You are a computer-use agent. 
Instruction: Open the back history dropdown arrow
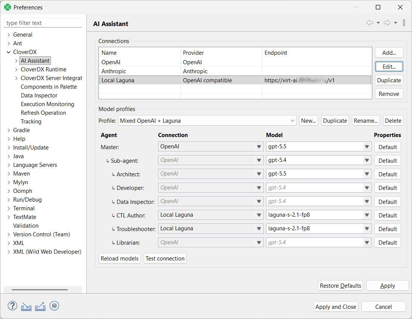(378, 23)
